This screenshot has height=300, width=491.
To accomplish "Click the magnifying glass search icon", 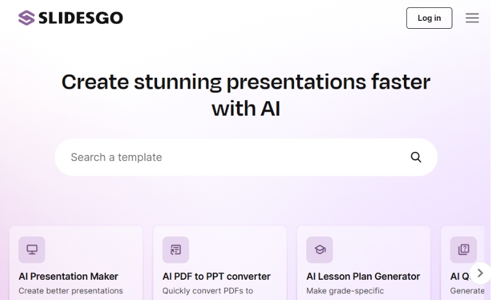I will tap(416, 157).
